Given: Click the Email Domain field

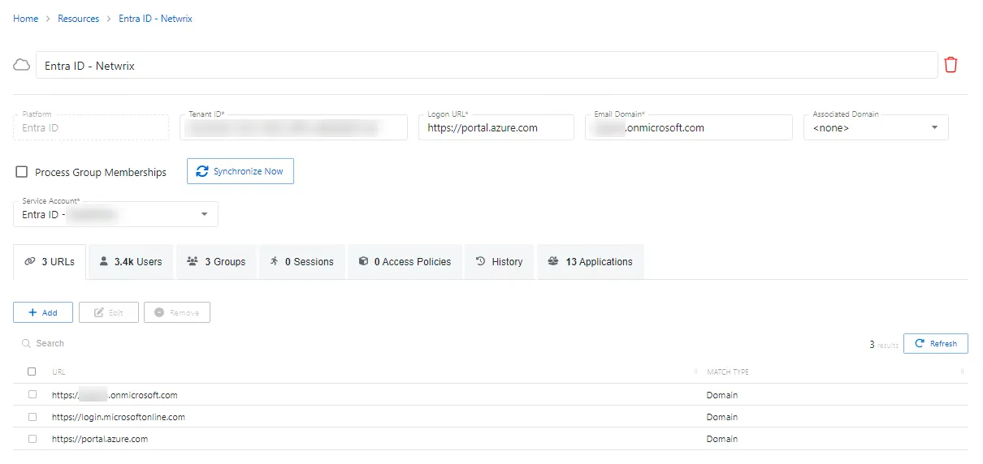Looking at the screenshot, I should click(689, 127).
